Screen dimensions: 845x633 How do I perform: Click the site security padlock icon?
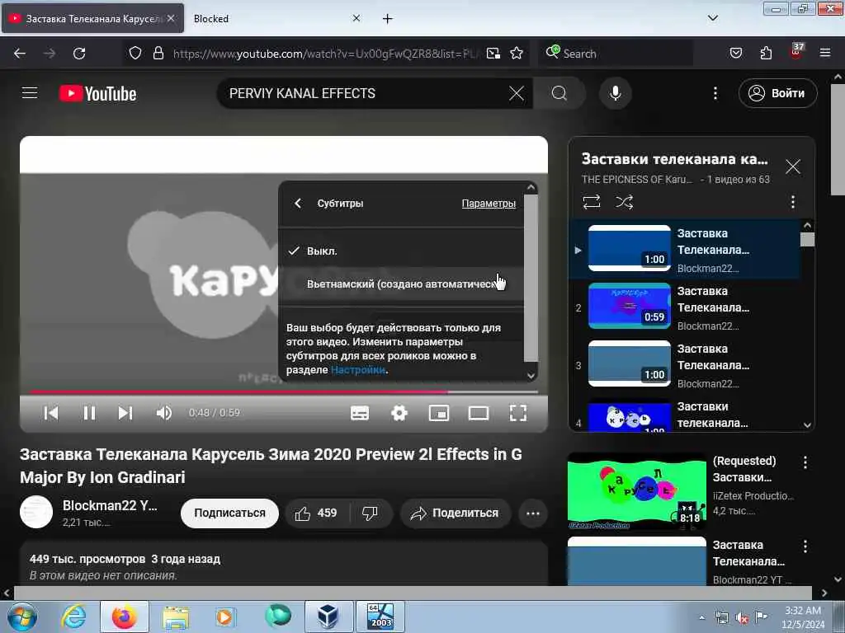tap(158, 54)
